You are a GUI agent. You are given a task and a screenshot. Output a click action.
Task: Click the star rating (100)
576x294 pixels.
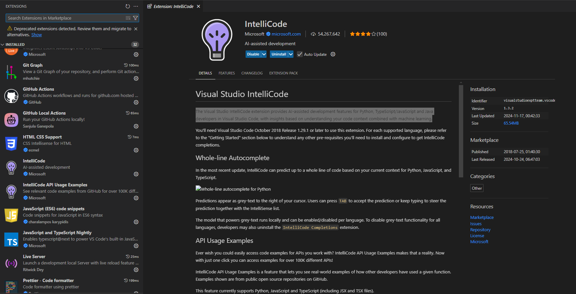(368, 34)
